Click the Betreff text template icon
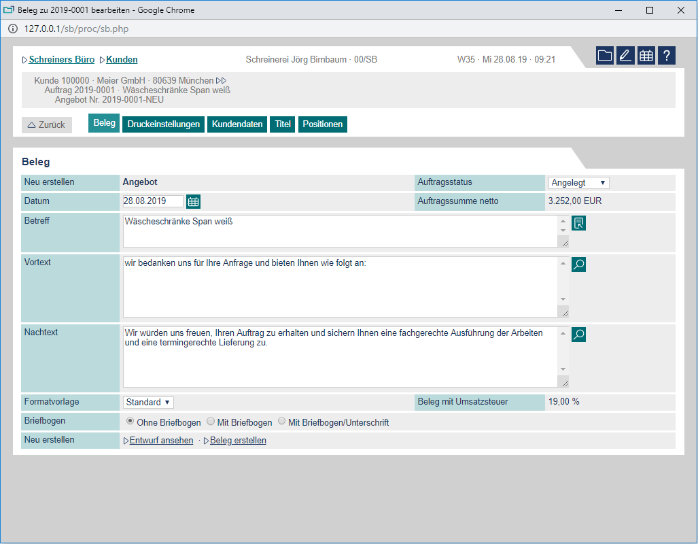The image size is (698, 544). 578,223
